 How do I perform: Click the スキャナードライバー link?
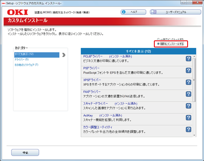95,104
